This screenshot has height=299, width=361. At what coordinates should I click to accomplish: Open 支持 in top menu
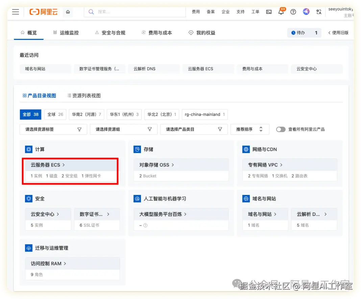click(x=240, y=12)
